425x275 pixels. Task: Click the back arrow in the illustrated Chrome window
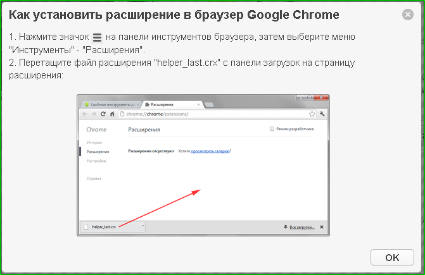(x=85, y=114)
